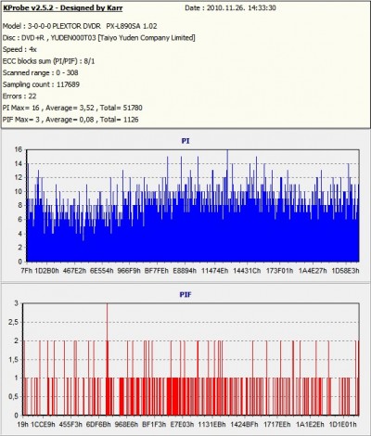The height and width of the screenshot is (436, 371).
Task: Click the 1D2B0h label on PI chart axis
Action: (46, 271)
